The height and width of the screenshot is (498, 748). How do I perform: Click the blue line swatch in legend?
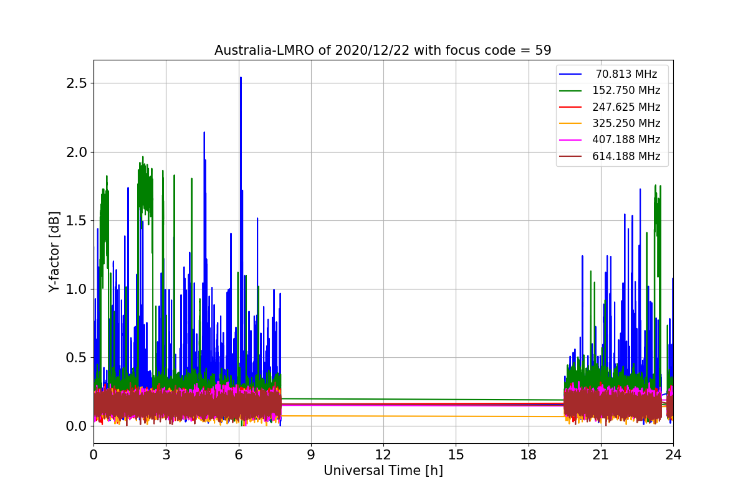(571, 75)
